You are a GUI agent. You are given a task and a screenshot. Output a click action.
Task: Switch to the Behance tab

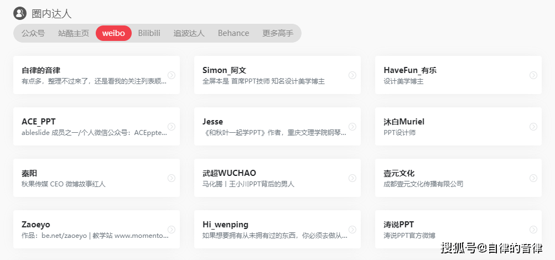point(234,33)
